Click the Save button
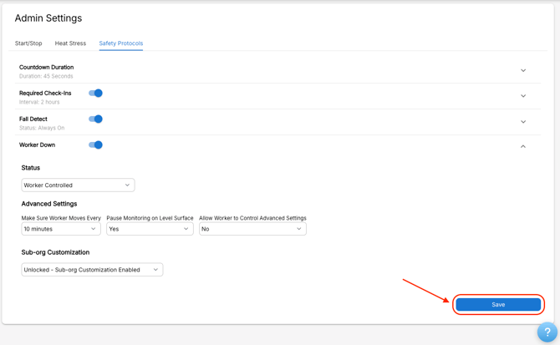This screenshot has height=345, width=560. pos(498,305)
